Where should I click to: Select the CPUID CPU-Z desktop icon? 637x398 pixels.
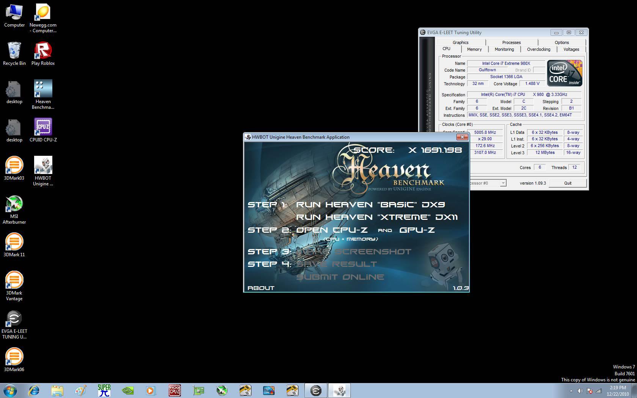(x=43, y=130)
